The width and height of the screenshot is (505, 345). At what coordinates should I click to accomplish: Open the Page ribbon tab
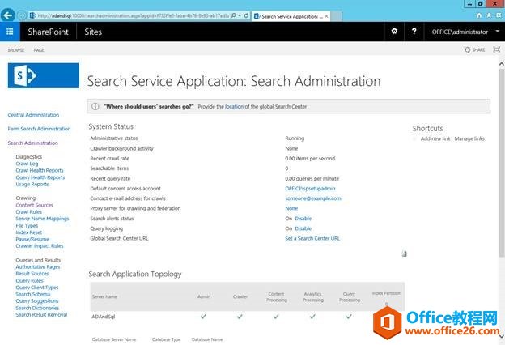(x=39, y=49)
